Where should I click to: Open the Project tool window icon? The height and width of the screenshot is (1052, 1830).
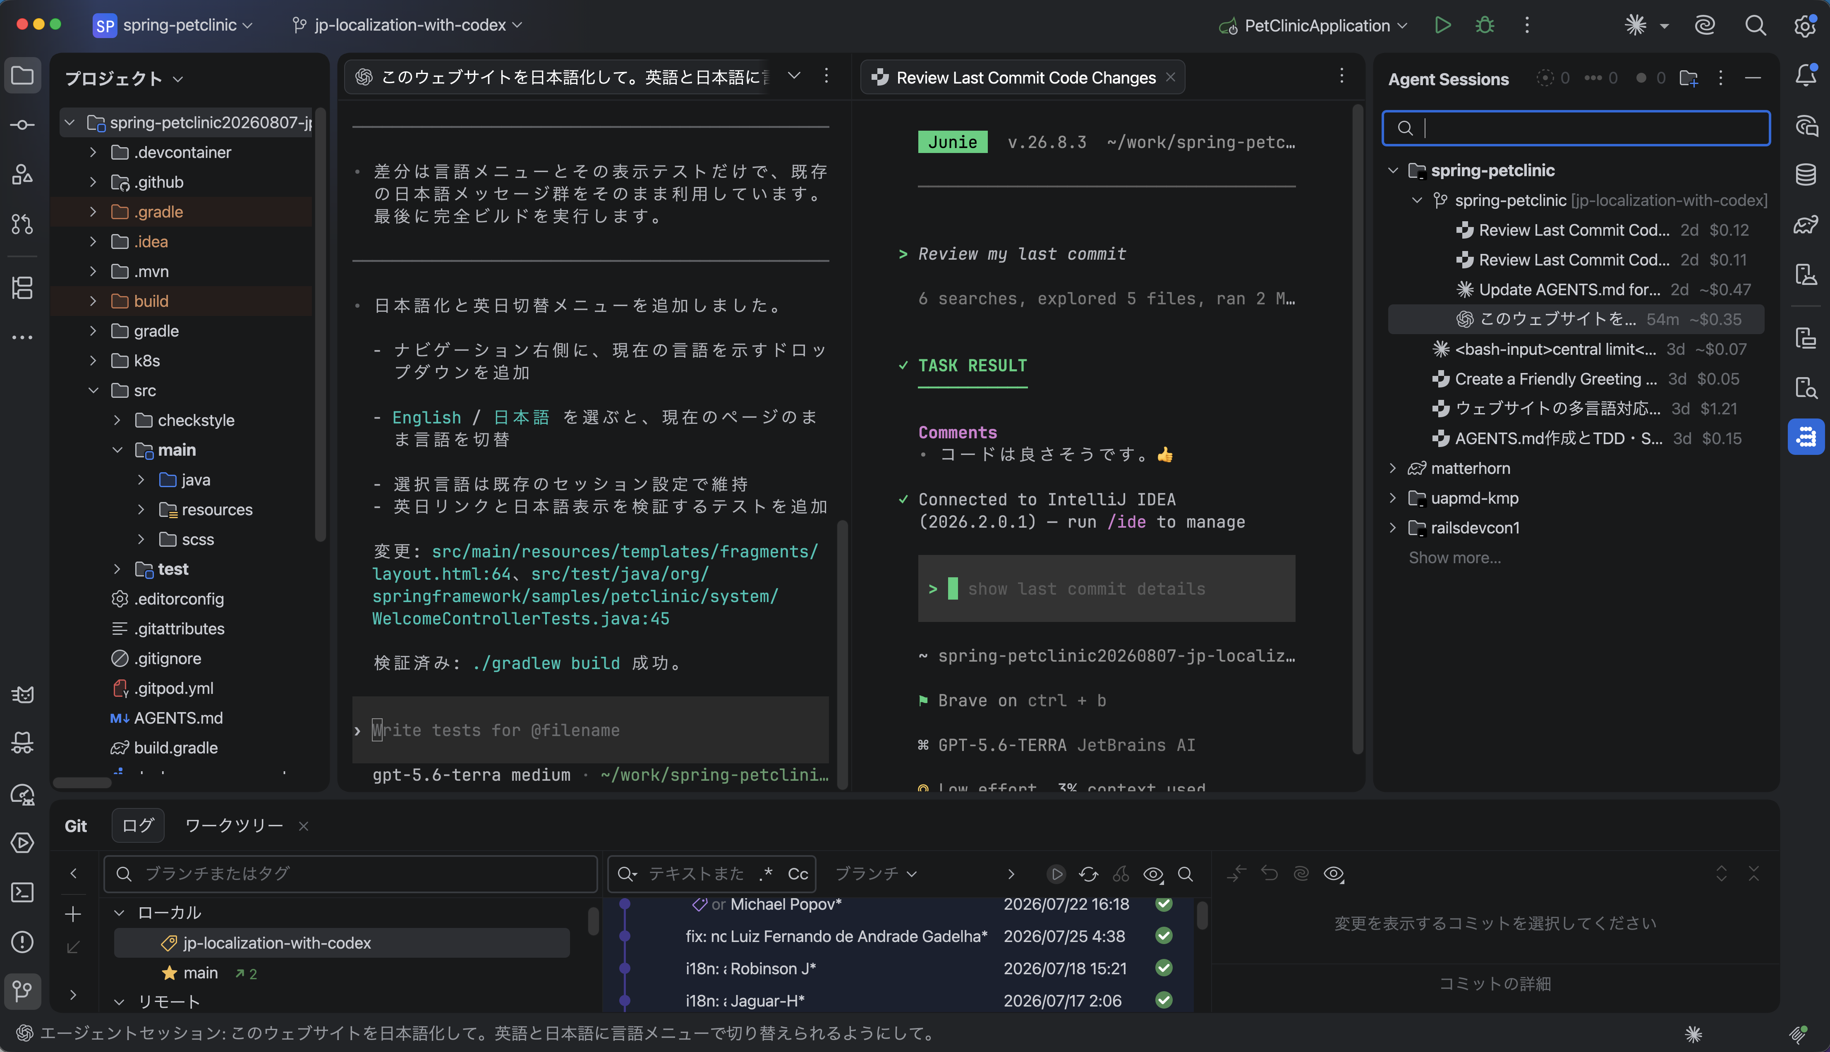22,75
